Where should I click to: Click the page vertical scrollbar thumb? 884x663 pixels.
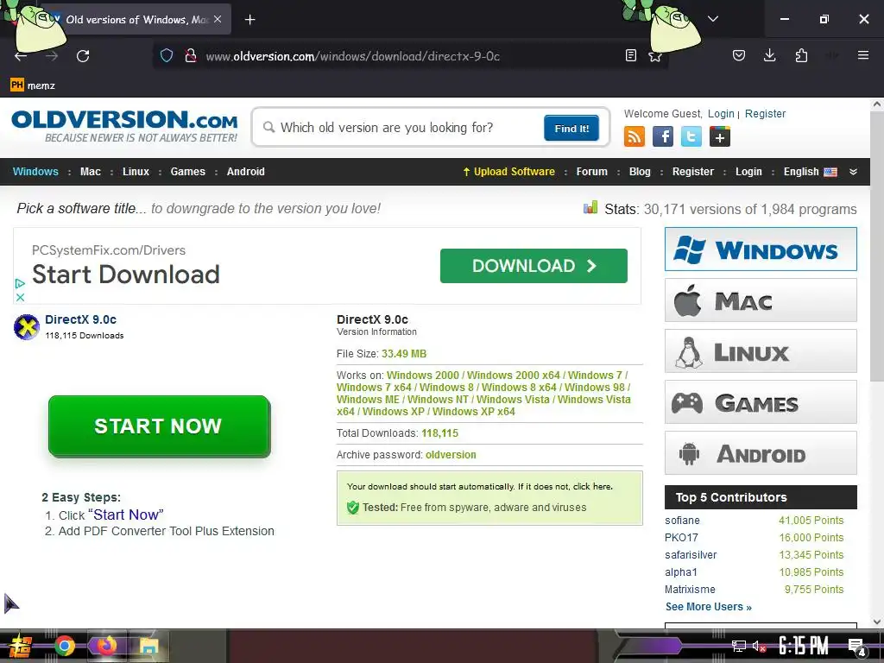(877, 246)
